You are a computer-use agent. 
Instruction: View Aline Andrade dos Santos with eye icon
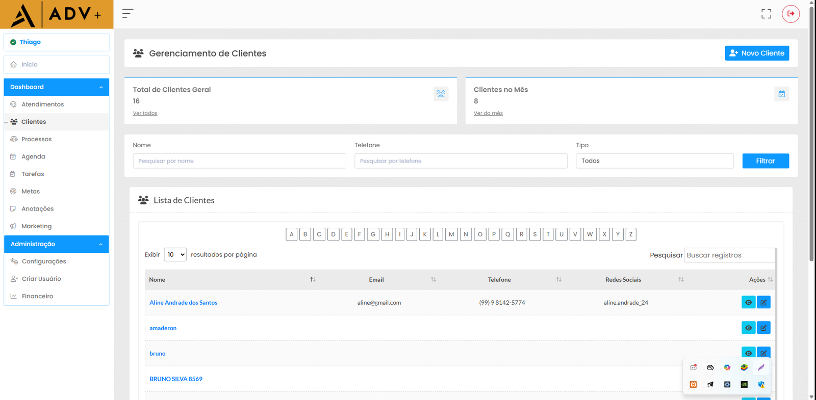coord(748,302)
